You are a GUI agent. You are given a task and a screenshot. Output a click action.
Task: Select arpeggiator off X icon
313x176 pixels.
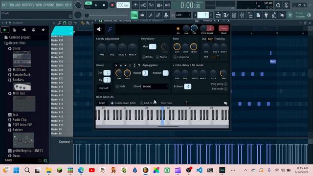116,65
